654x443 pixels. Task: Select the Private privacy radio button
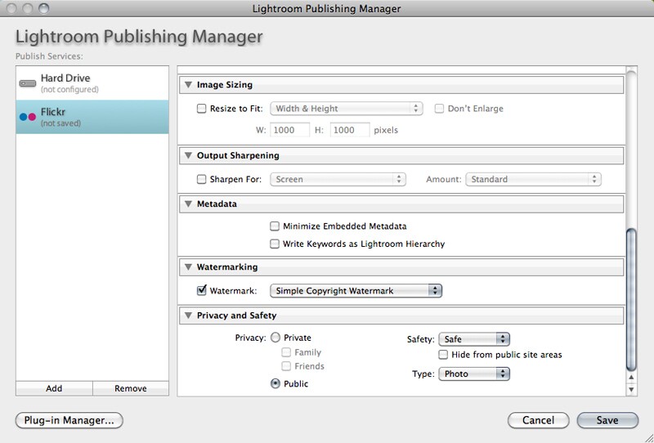click(x=275, y=338)
